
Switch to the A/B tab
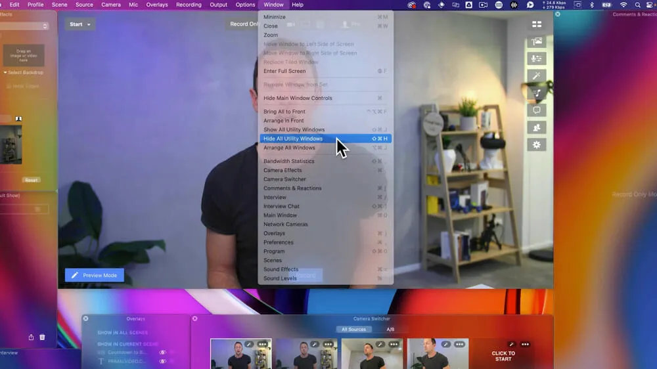(x=390, y=330)
